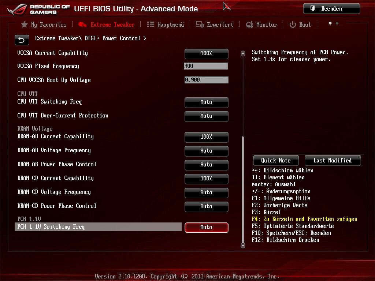Select PCH 1.1V Switching Freq row
The width and height of the screenshot is (375, 281).
point(98,227)
